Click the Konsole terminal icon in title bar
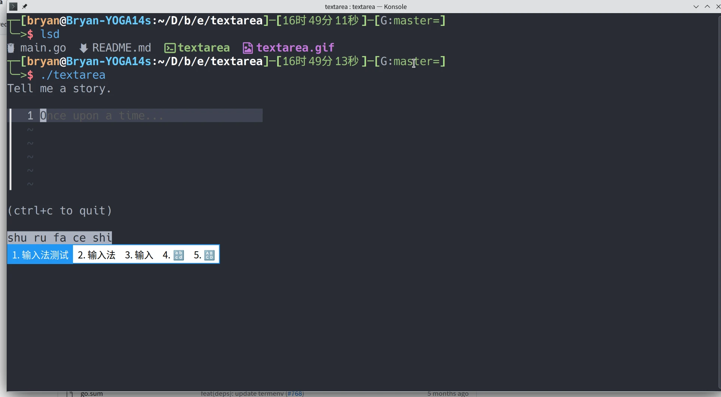 pos(13,6)
